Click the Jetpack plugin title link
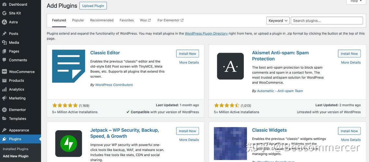 click(x=125, y=133)
